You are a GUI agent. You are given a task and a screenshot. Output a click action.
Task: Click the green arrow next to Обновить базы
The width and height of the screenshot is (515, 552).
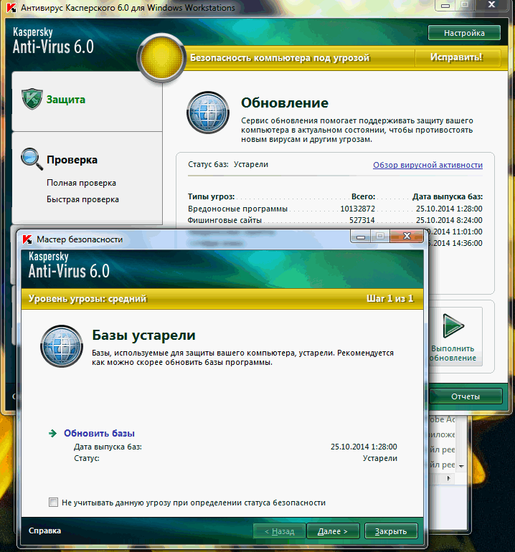coord(53,434)
